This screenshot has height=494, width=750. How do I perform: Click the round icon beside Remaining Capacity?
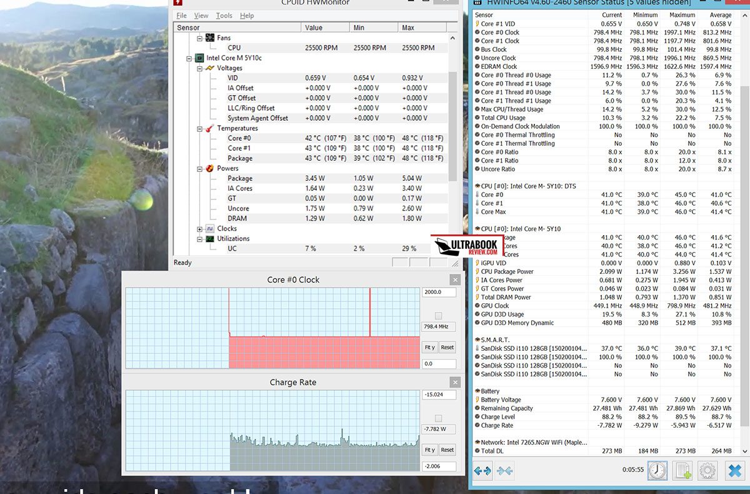coord(477,408)
